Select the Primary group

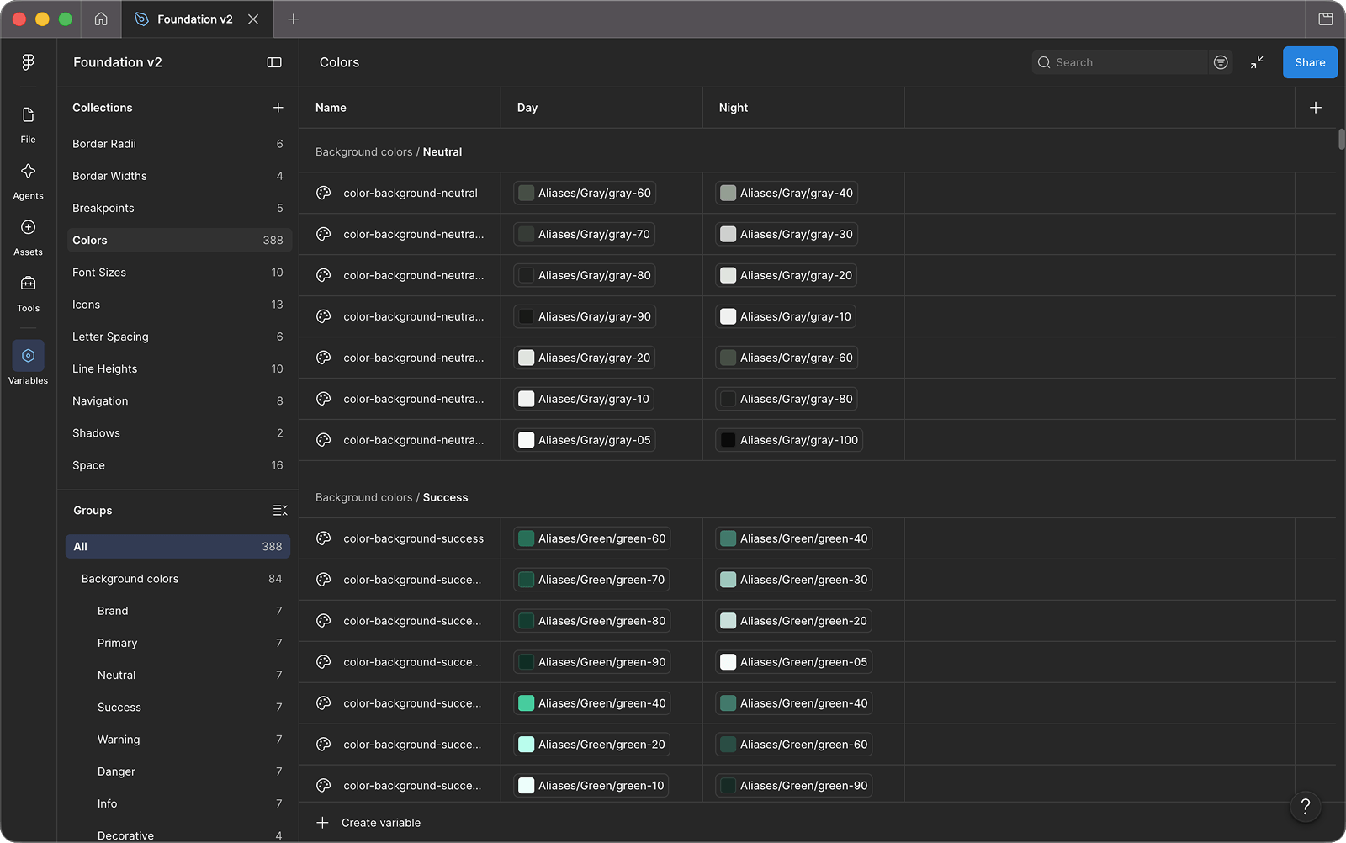[178, 643]
